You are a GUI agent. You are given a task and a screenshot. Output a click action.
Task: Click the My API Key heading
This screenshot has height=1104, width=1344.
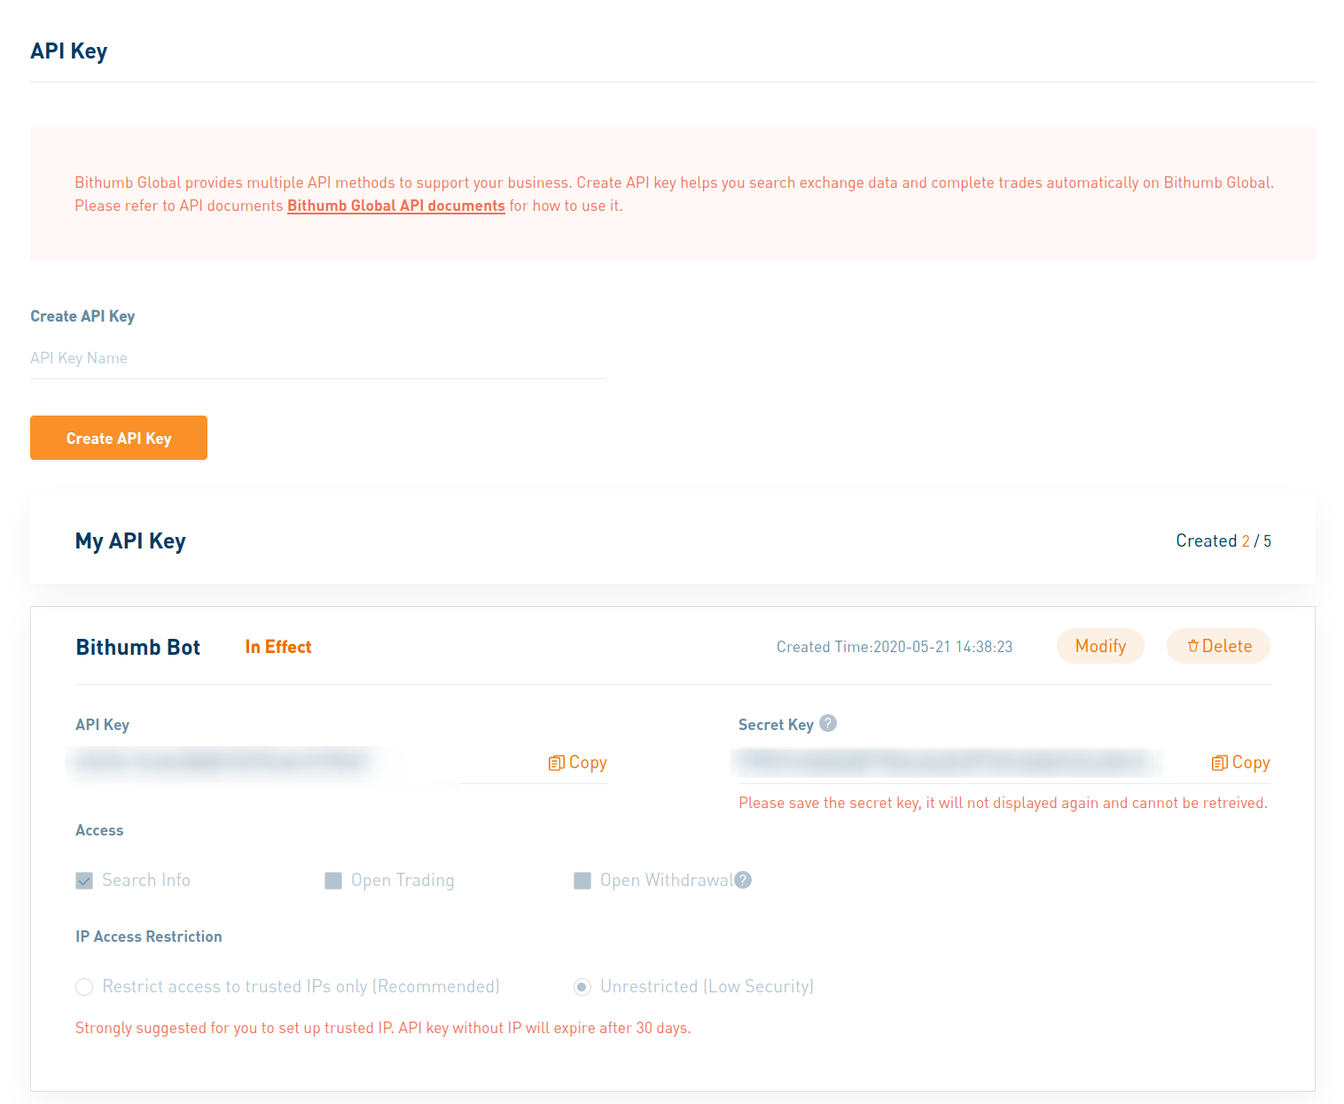pyautogui.click(x=130, y=541)
